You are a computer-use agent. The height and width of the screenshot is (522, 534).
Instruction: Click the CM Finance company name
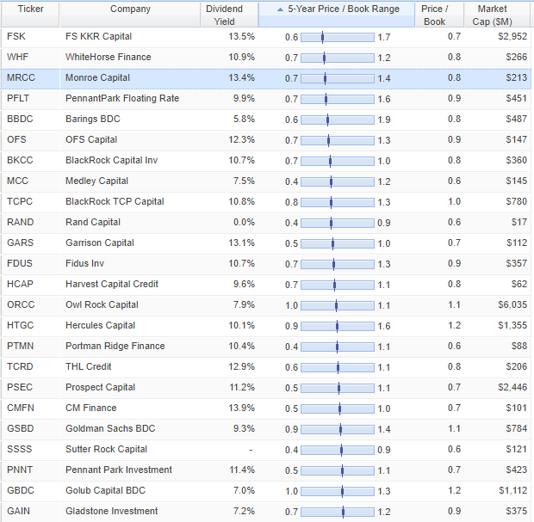coord(91,408)
